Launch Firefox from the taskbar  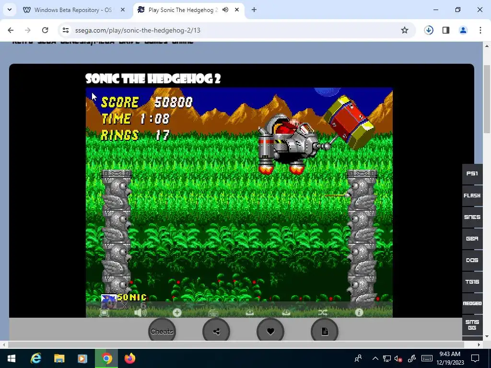[x=130, y=358]
